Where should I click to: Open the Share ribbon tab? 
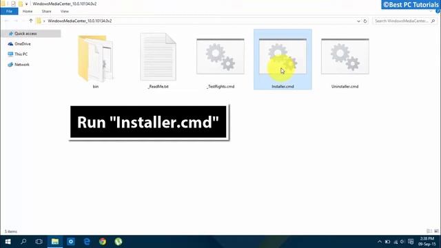[46, 11]
